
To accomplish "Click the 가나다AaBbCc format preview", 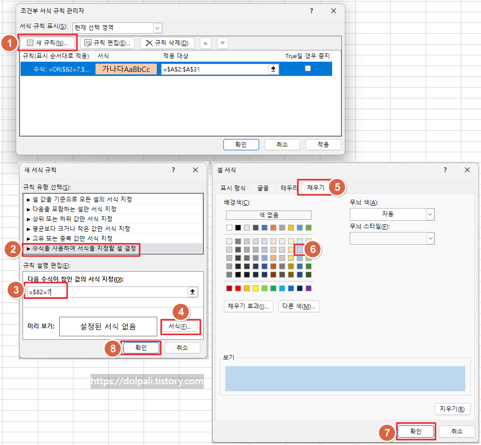I will [126, 69].
